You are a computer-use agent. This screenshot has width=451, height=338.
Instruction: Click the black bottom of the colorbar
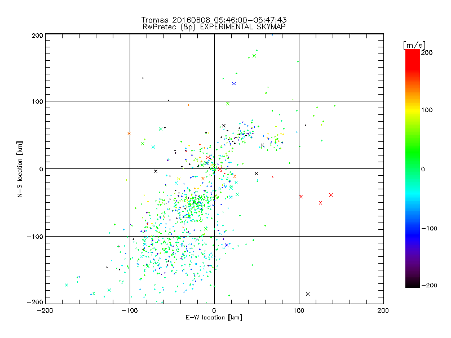413,284
